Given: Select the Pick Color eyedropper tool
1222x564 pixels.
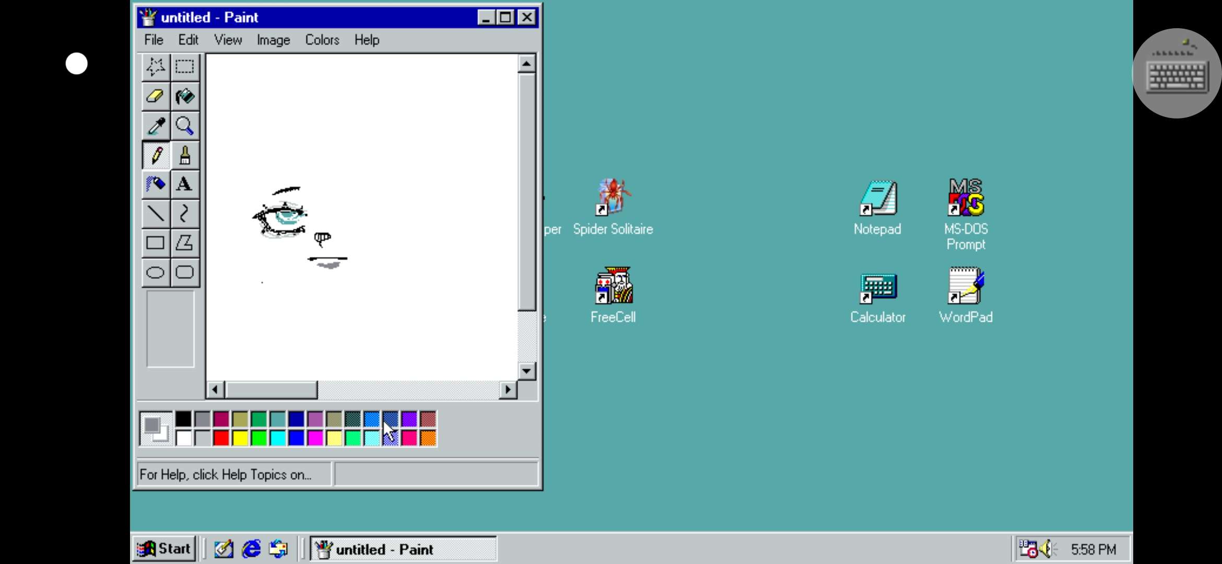Looking at the screenshot, I should pos(156,126).
